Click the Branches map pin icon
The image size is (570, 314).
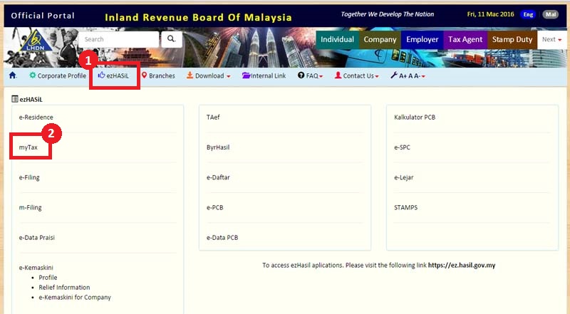click(145, 75)
